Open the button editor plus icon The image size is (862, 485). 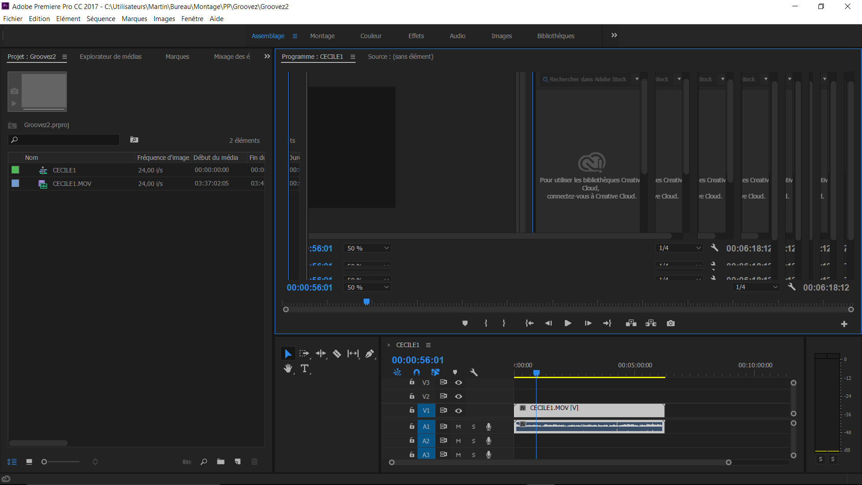[x=844, y=324]
